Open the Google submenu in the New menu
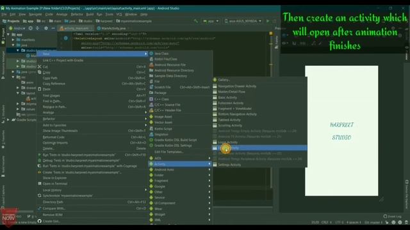Screen dimensions: 410x230 (180, 186)
